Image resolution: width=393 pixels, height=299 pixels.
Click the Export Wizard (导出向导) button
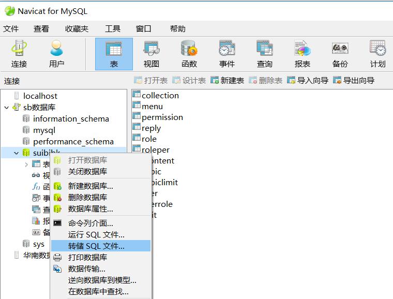[354, 81]
